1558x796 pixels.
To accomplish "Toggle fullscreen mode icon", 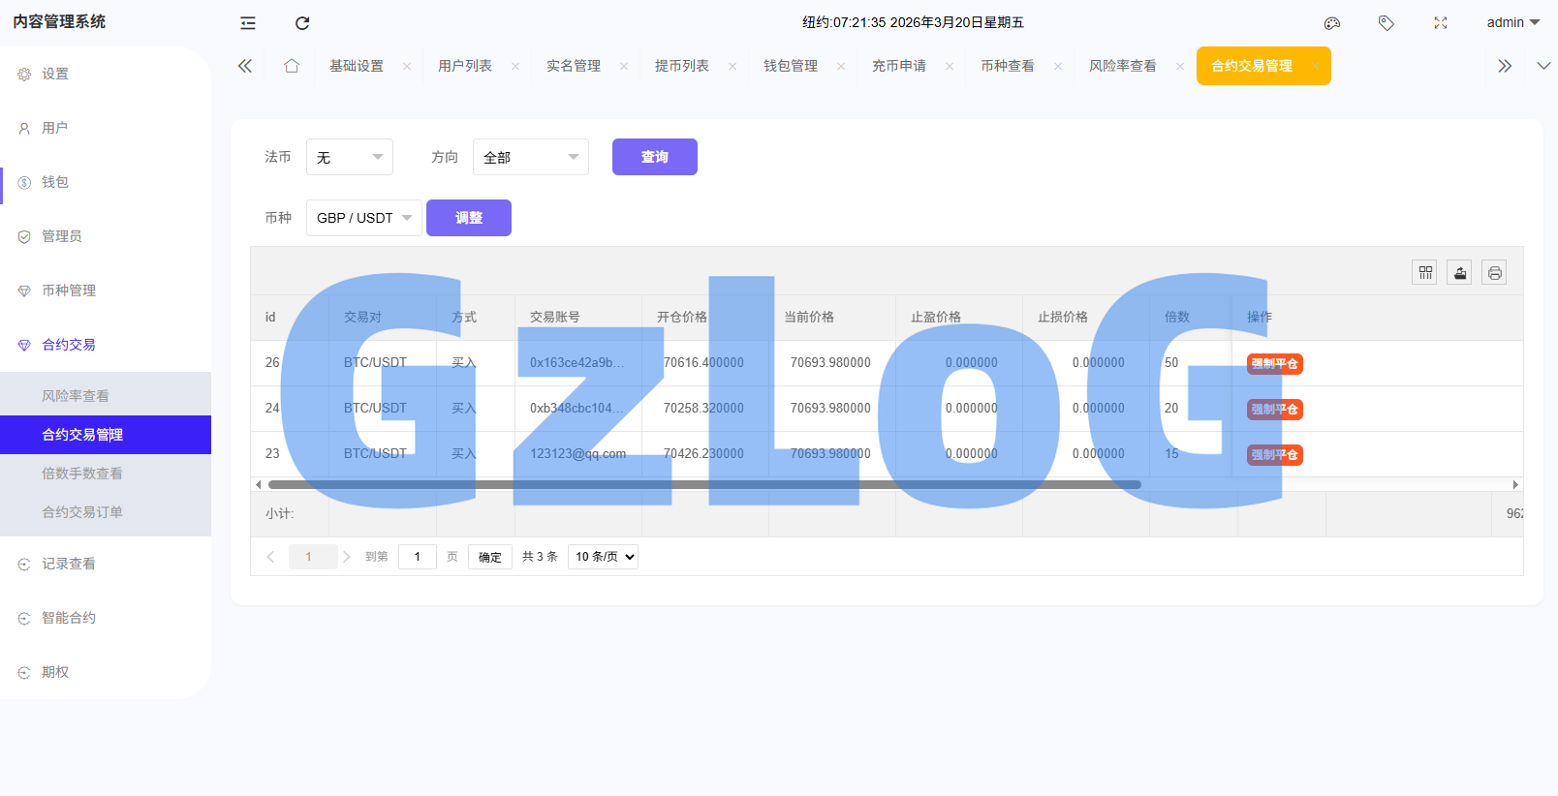I will (x=1441, y=23).
